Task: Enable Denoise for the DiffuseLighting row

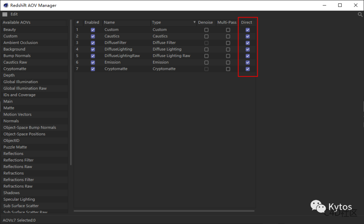Action: pyautogui.click(x=206, y=49)
